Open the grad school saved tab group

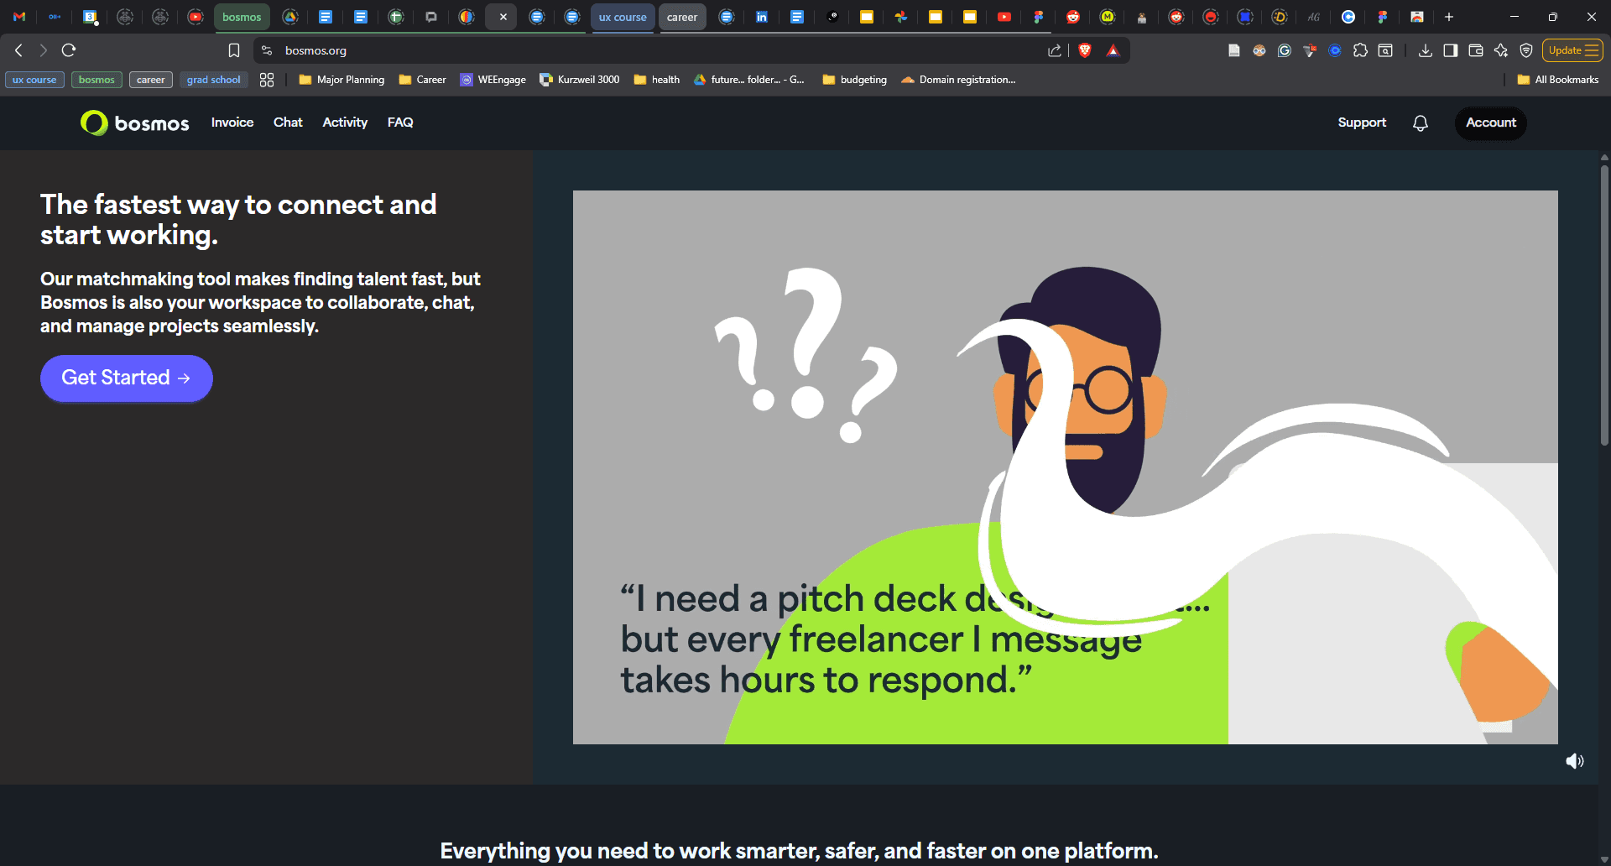pyautogui.click(x=213, y=80)
